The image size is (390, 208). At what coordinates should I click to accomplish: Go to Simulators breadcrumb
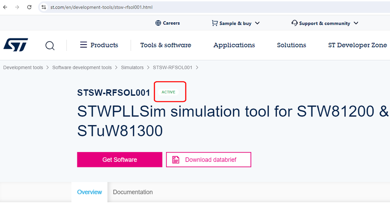coord(132,68)
